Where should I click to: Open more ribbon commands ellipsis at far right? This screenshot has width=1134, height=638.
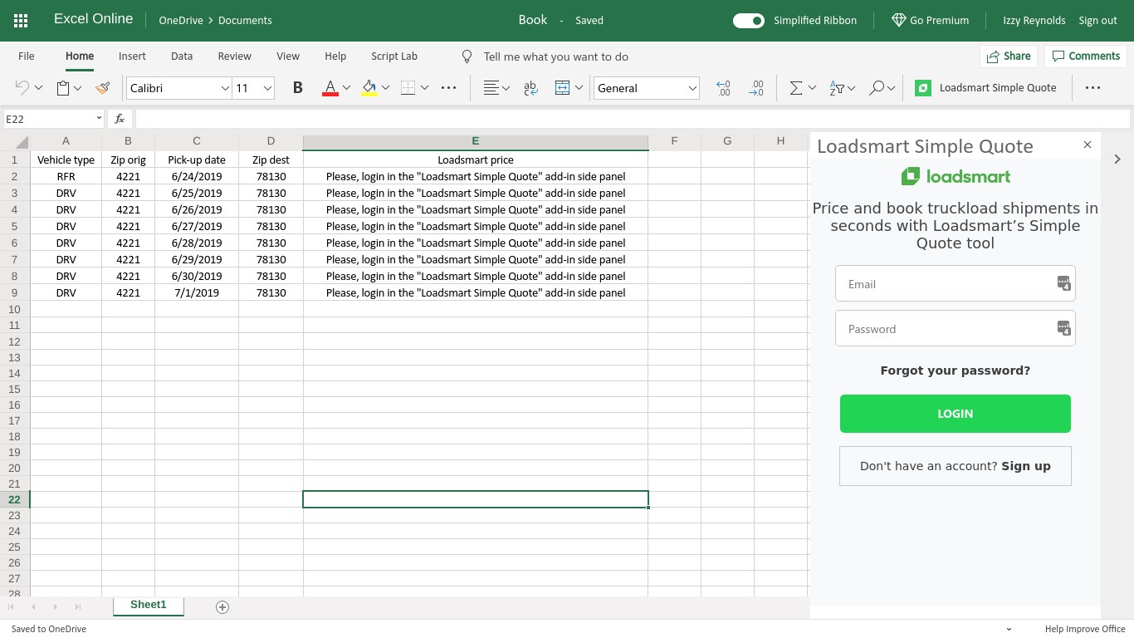point(1092,88)
